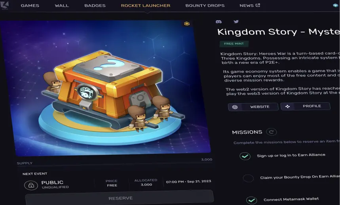This screenshot has height=205, width=340.
Task: Open the GAMES tab
Action: (x=30, y=6)
